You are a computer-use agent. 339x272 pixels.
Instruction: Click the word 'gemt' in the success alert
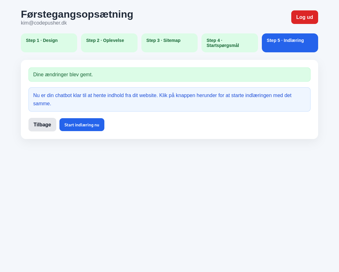(x=87, y=75)
